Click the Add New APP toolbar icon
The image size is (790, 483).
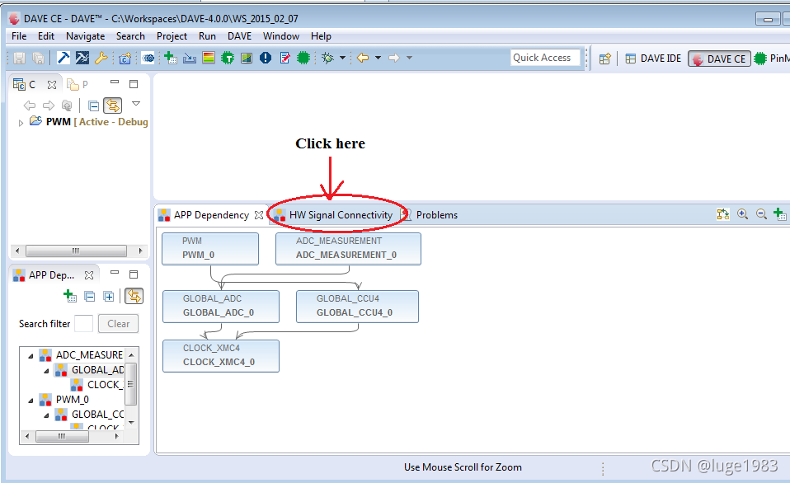click(171, 58)
